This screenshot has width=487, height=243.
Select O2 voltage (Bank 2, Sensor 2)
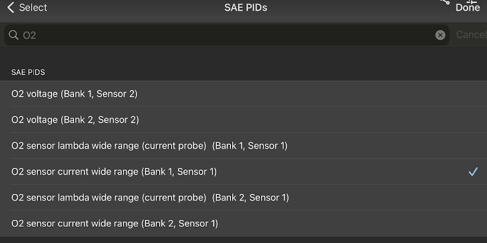[x=75, y=120]
